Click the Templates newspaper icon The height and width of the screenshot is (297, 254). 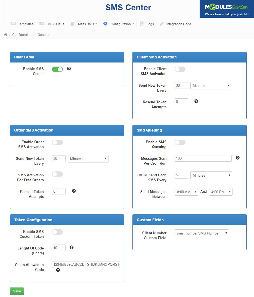pos(13,24)
